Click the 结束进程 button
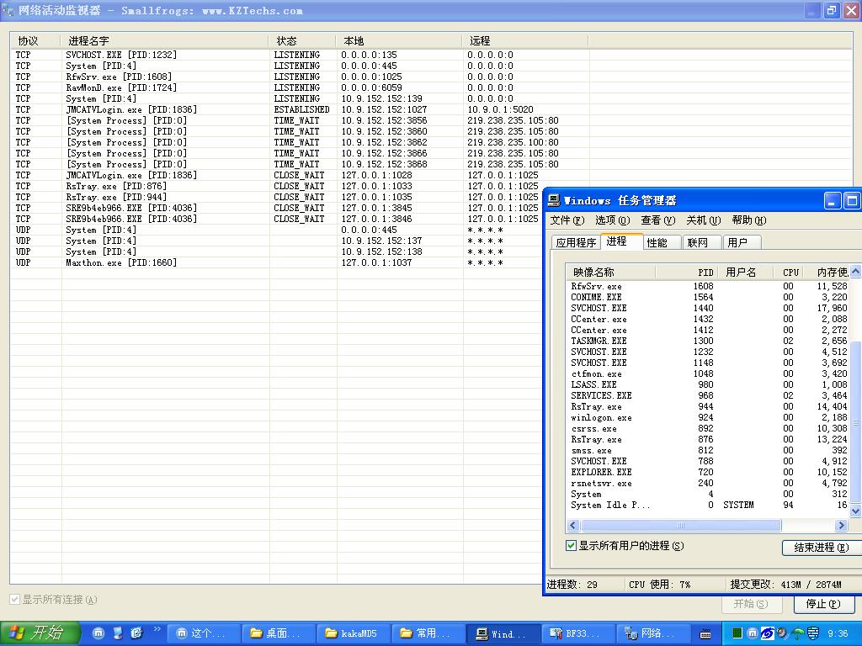 tap(821, 548)
